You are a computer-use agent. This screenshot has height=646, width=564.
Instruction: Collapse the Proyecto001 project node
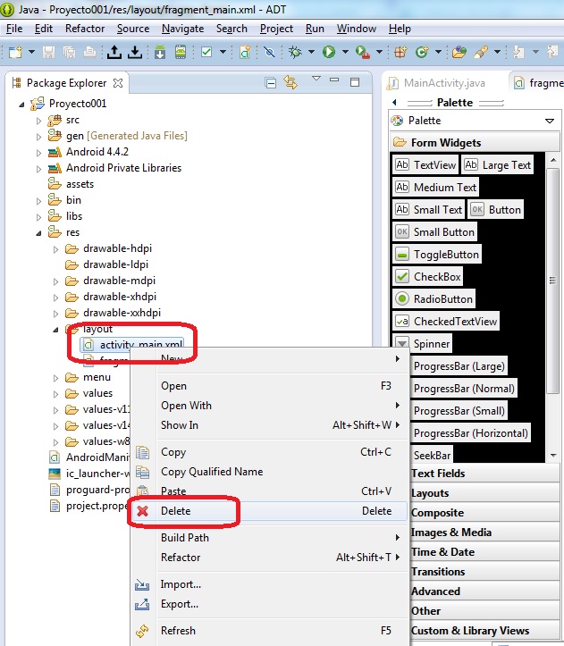point(21,105)
